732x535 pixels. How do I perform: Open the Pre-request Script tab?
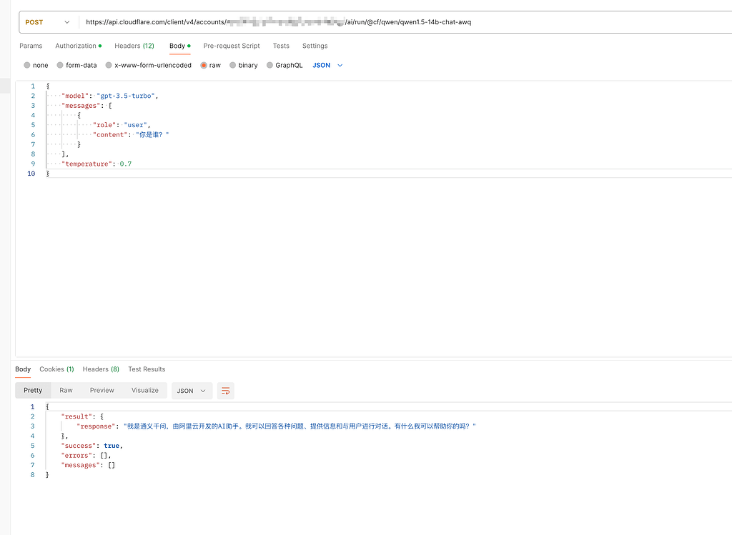tap(232, 46)
